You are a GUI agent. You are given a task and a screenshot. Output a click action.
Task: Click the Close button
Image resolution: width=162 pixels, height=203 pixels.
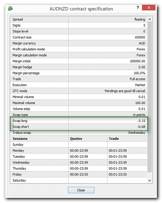point(81,190)
